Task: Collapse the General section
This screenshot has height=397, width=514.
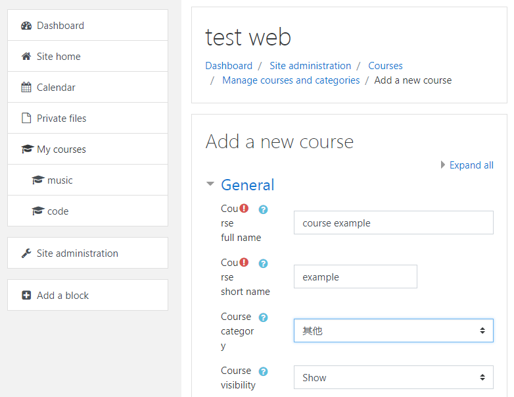Action: (210, 185)
